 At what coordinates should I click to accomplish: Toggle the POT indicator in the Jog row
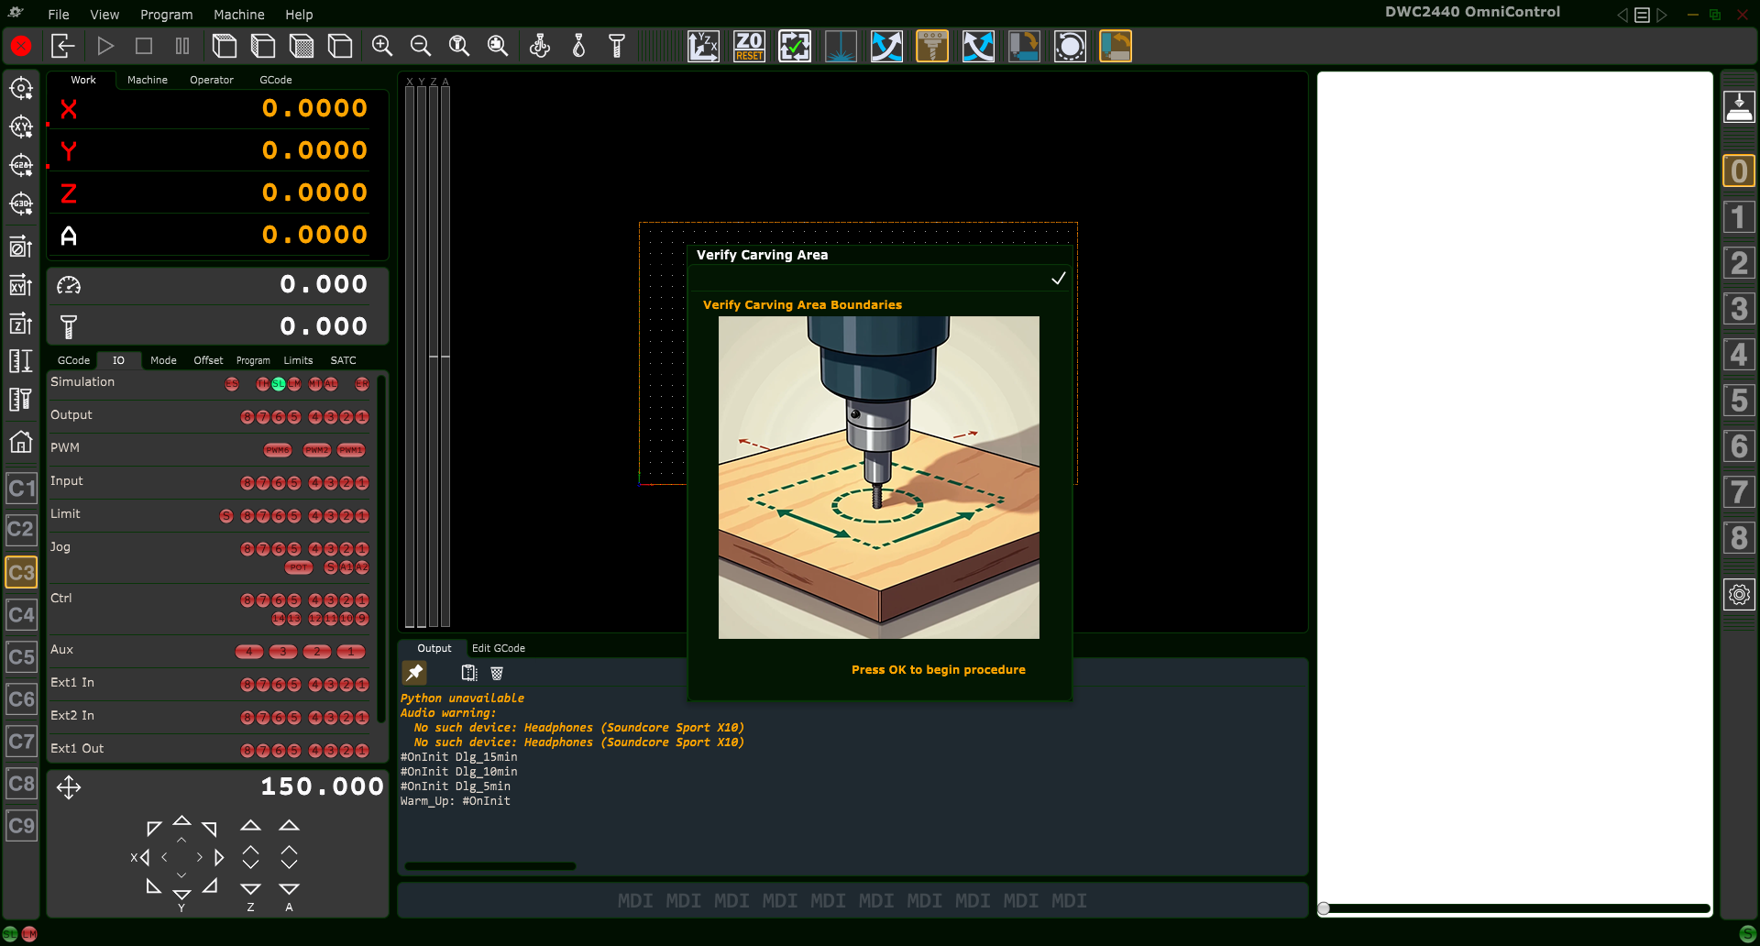pos(298,567)
